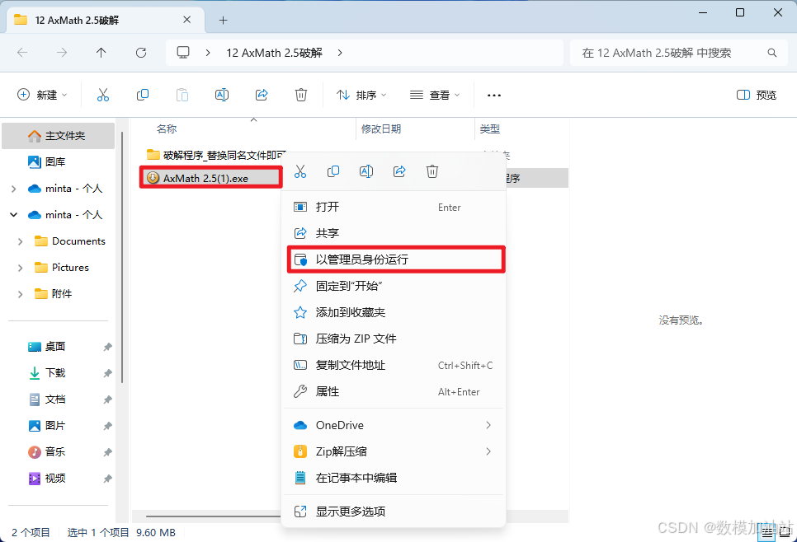
Task: Click the Share icon in the top toolbar
Action: pyautogui.click(x=262, y=95)
